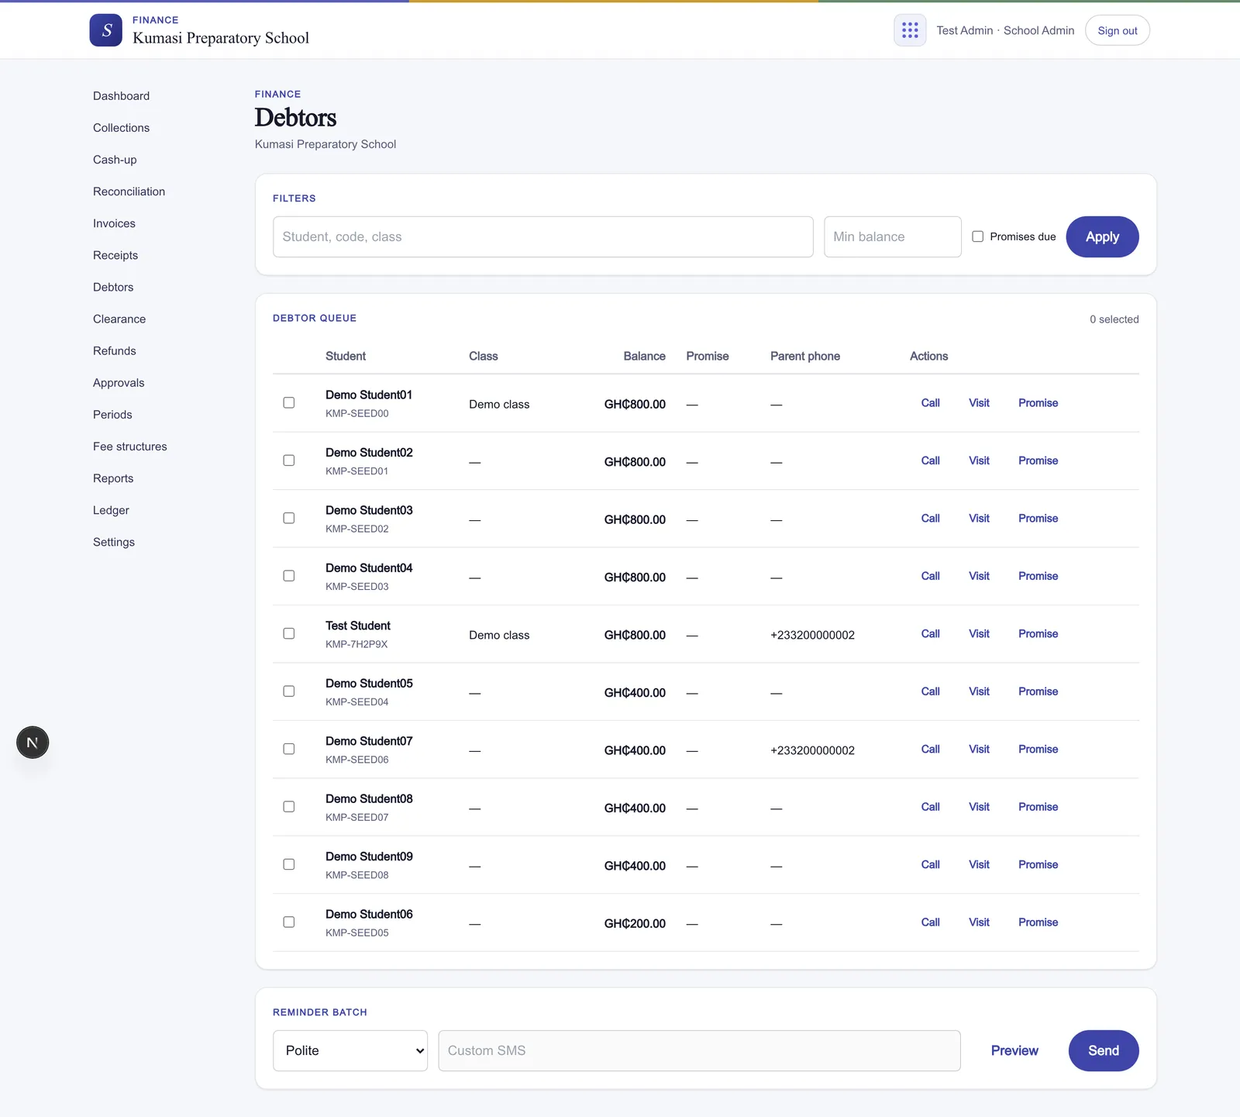Click the Min balance input field
This screenshot has height=1117, width=1240.
pos(893,236)
